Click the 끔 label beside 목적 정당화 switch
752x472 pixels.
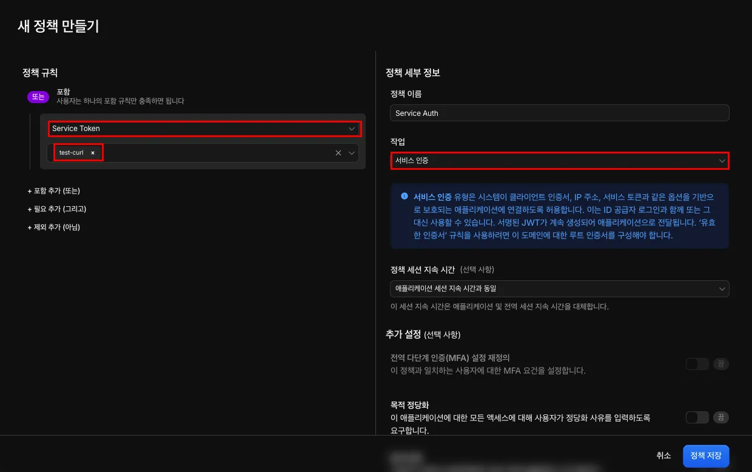[721, 417]
